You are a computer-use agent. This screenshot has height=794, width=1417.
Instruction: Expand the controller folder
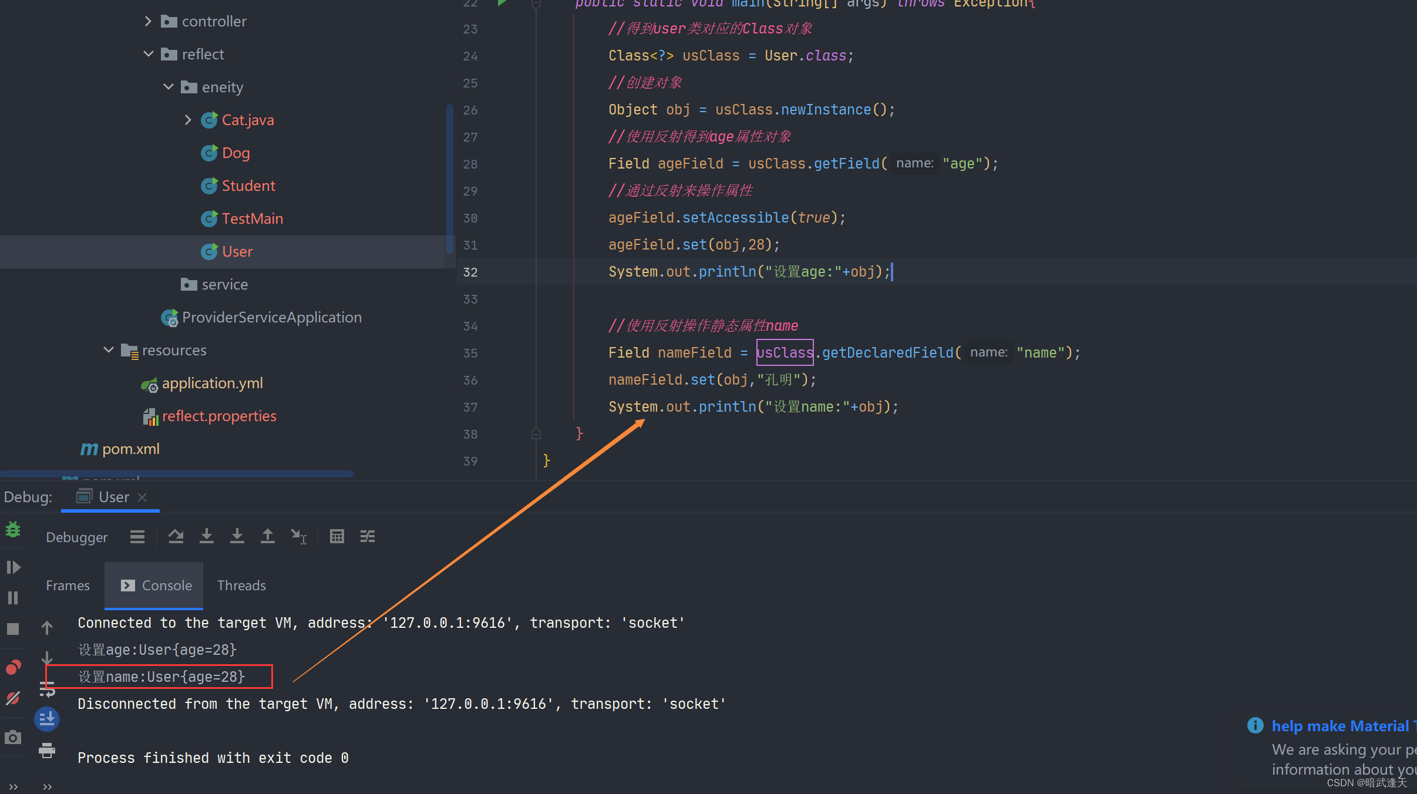coord(148,21)
